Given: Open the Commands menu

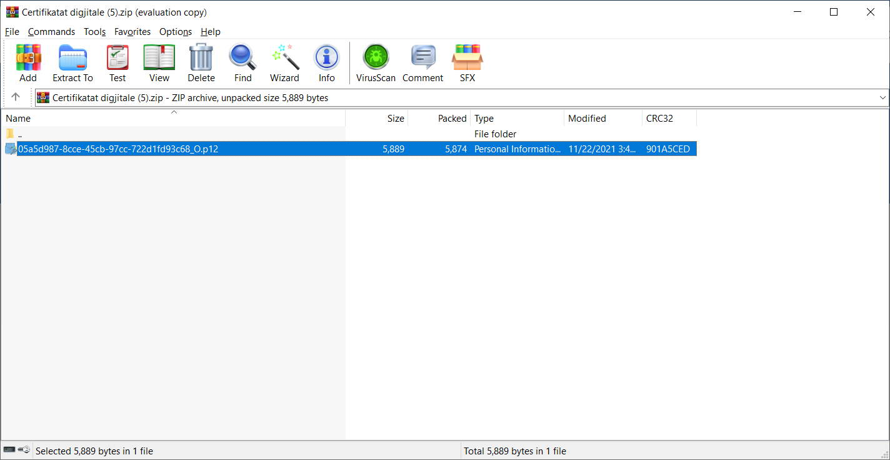Looking at the screenshot, I should point(51,32).
